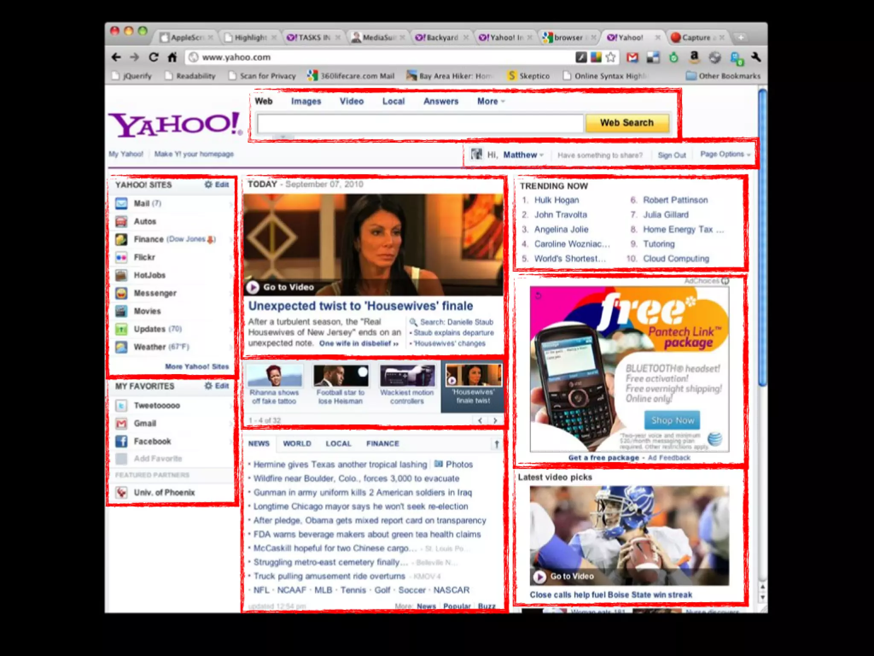Click the bookmark star icon in address bar
Viewport: 874px width, 656px height.
pos(611,57)
